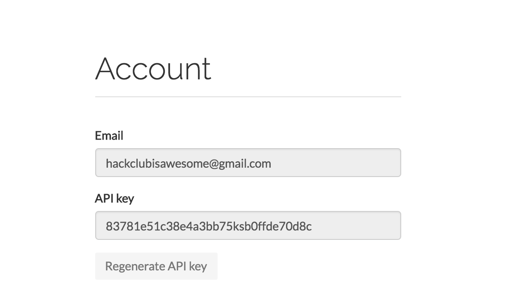Click the Regenerate API key button

[x=156, y=266]
